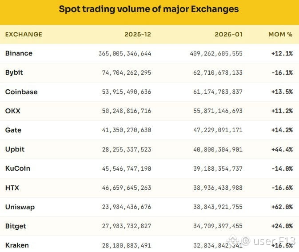299x252 pixels.
Task: Click Binance's 2025-12 volume 365,005,346,644
Action: tap(125, 53)
